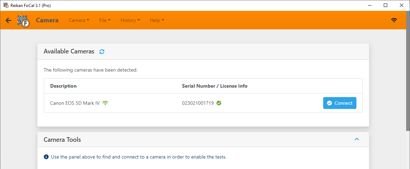
Task: Click the Reikan FoCal title bar app icon
Action: coord(6,5)
